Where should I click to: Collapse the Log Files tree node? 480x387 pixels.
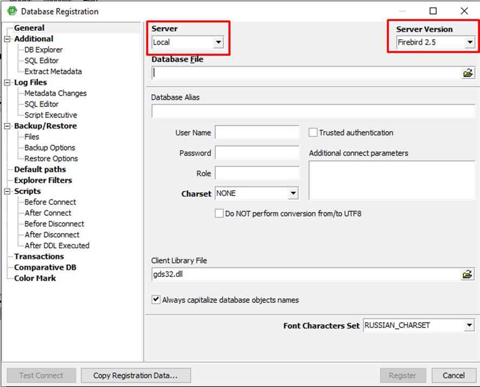click(7, 82)
